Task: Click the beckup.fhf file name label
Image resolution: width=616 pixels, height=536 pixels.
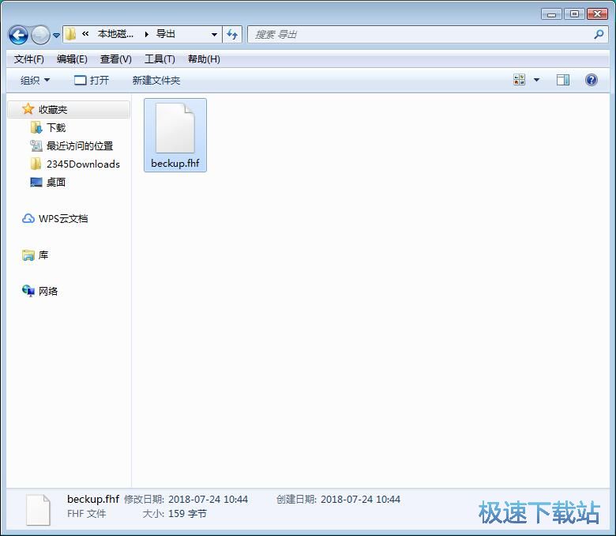Action: (175, 163)
